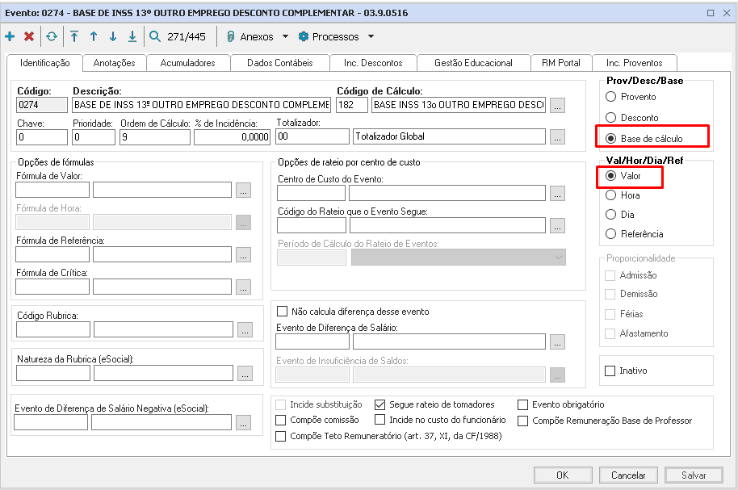Image resolution: width=738 pixels, height=490 pixels.
Task: Click the Cancelar button
Action: [x=628, y=475]
